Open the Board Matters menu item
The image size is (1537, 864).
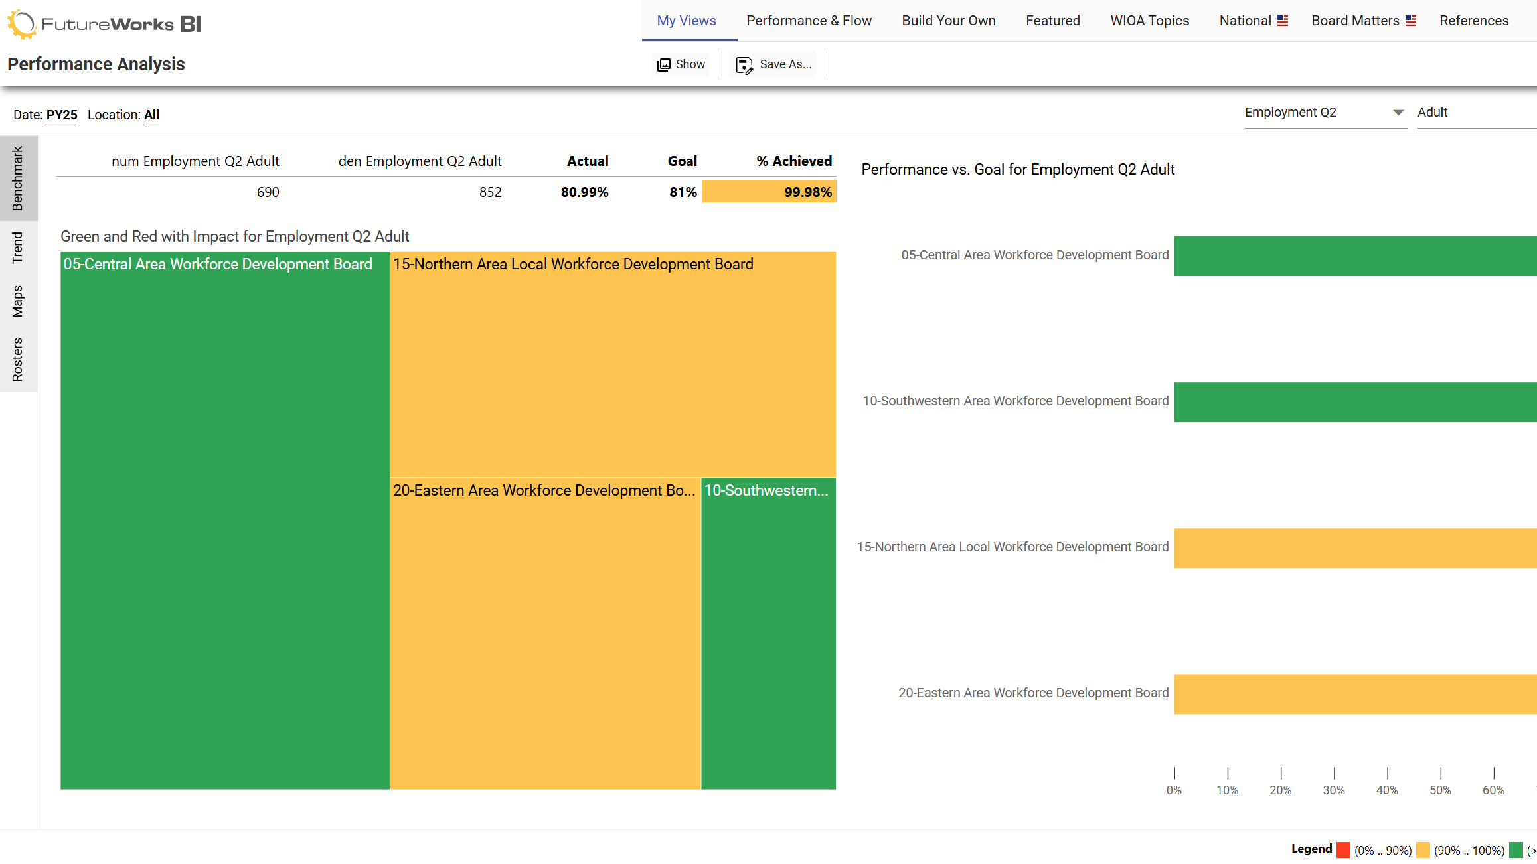[x=1364, y=21]
